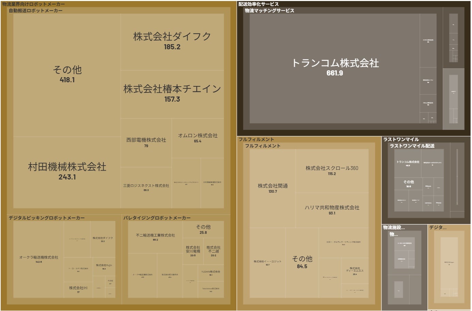Select the 村田機械株式会社 243.1 tile
472x311 pixels.
point(67,172)
